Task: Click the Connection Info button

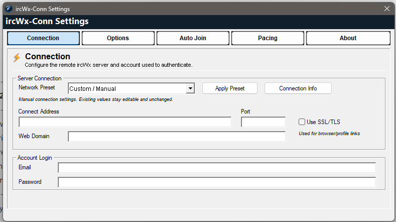Action: [298, 88]
